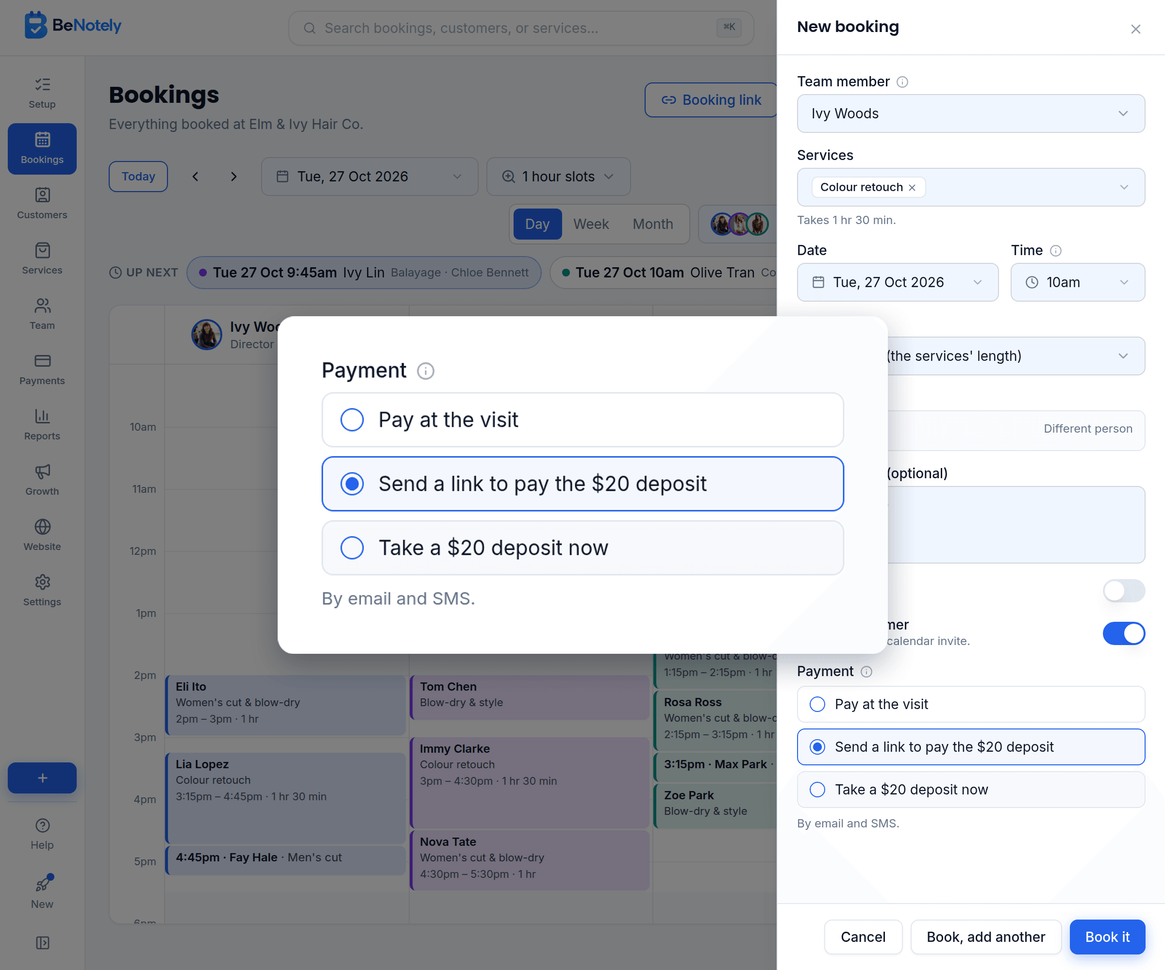Viewport: 1165px width, 970px height.
Task: Turn on the switched-off toggle above the calendar invite toggle
Action: tap(1123, 591)
